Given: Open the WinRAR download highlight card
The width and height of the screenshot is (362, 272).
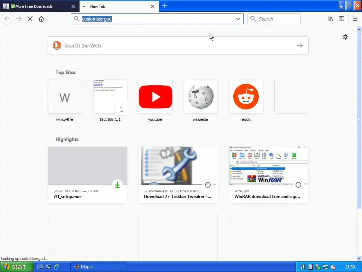Looking at the screenshot, I should coord(269,175).
